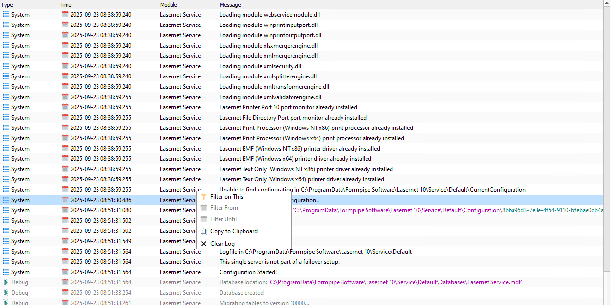The width and height of the screenshot is (611, 305).
Task: Click calendar icon beside 08:51:30.486 timestamp
Action: (x=65, y=200)
